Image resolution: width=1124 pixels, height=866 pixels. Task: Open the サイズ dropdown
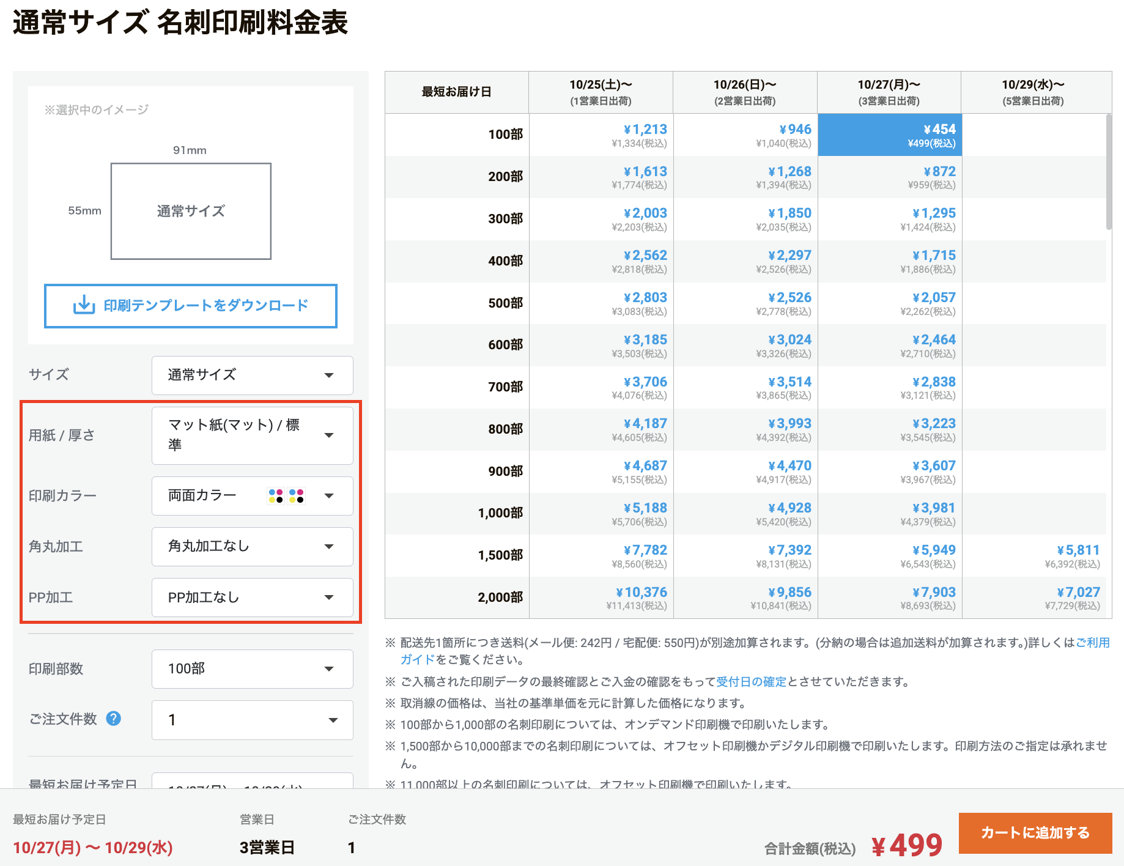coord(252,375)
